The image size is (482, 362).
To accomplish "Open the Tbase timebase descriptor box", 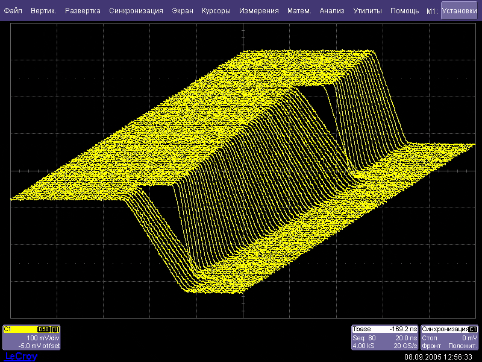I will coord(384,337).
